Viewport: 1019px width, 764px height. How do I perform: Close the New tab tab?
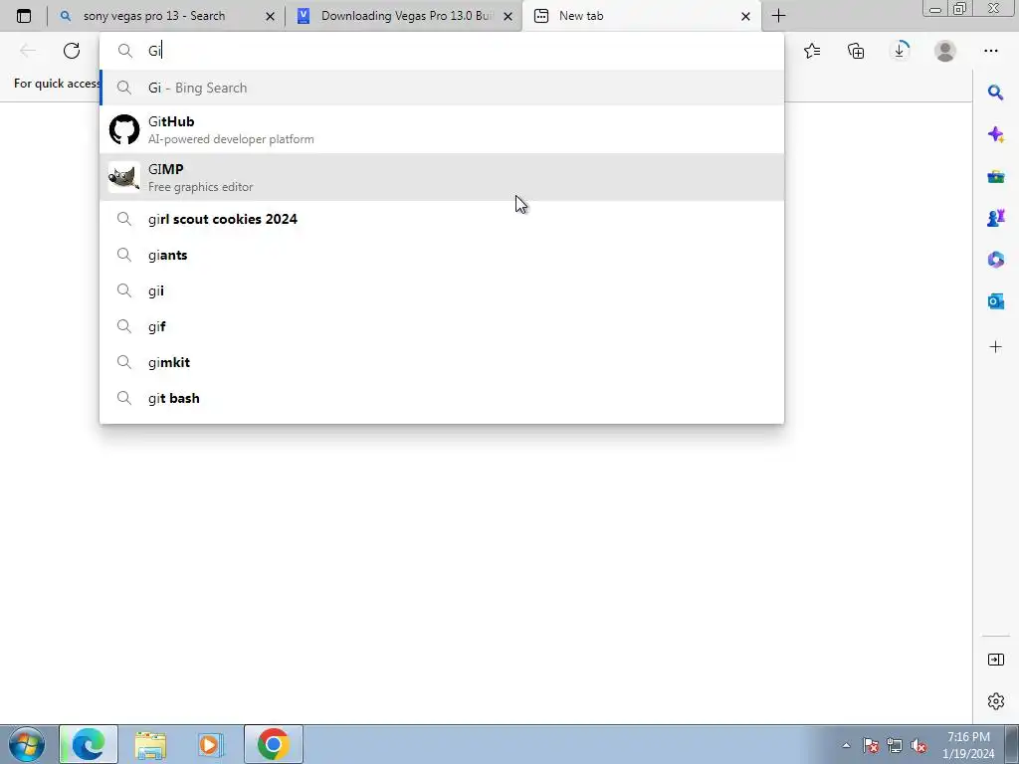pos(746,16)
